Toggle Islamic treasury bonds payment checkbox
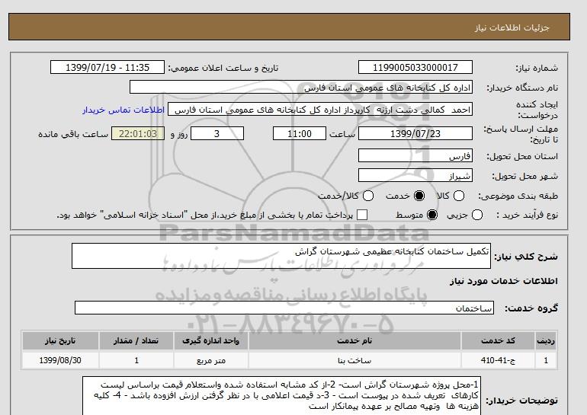The height and width of the screenshot is (415, 587). pos(362,215)
